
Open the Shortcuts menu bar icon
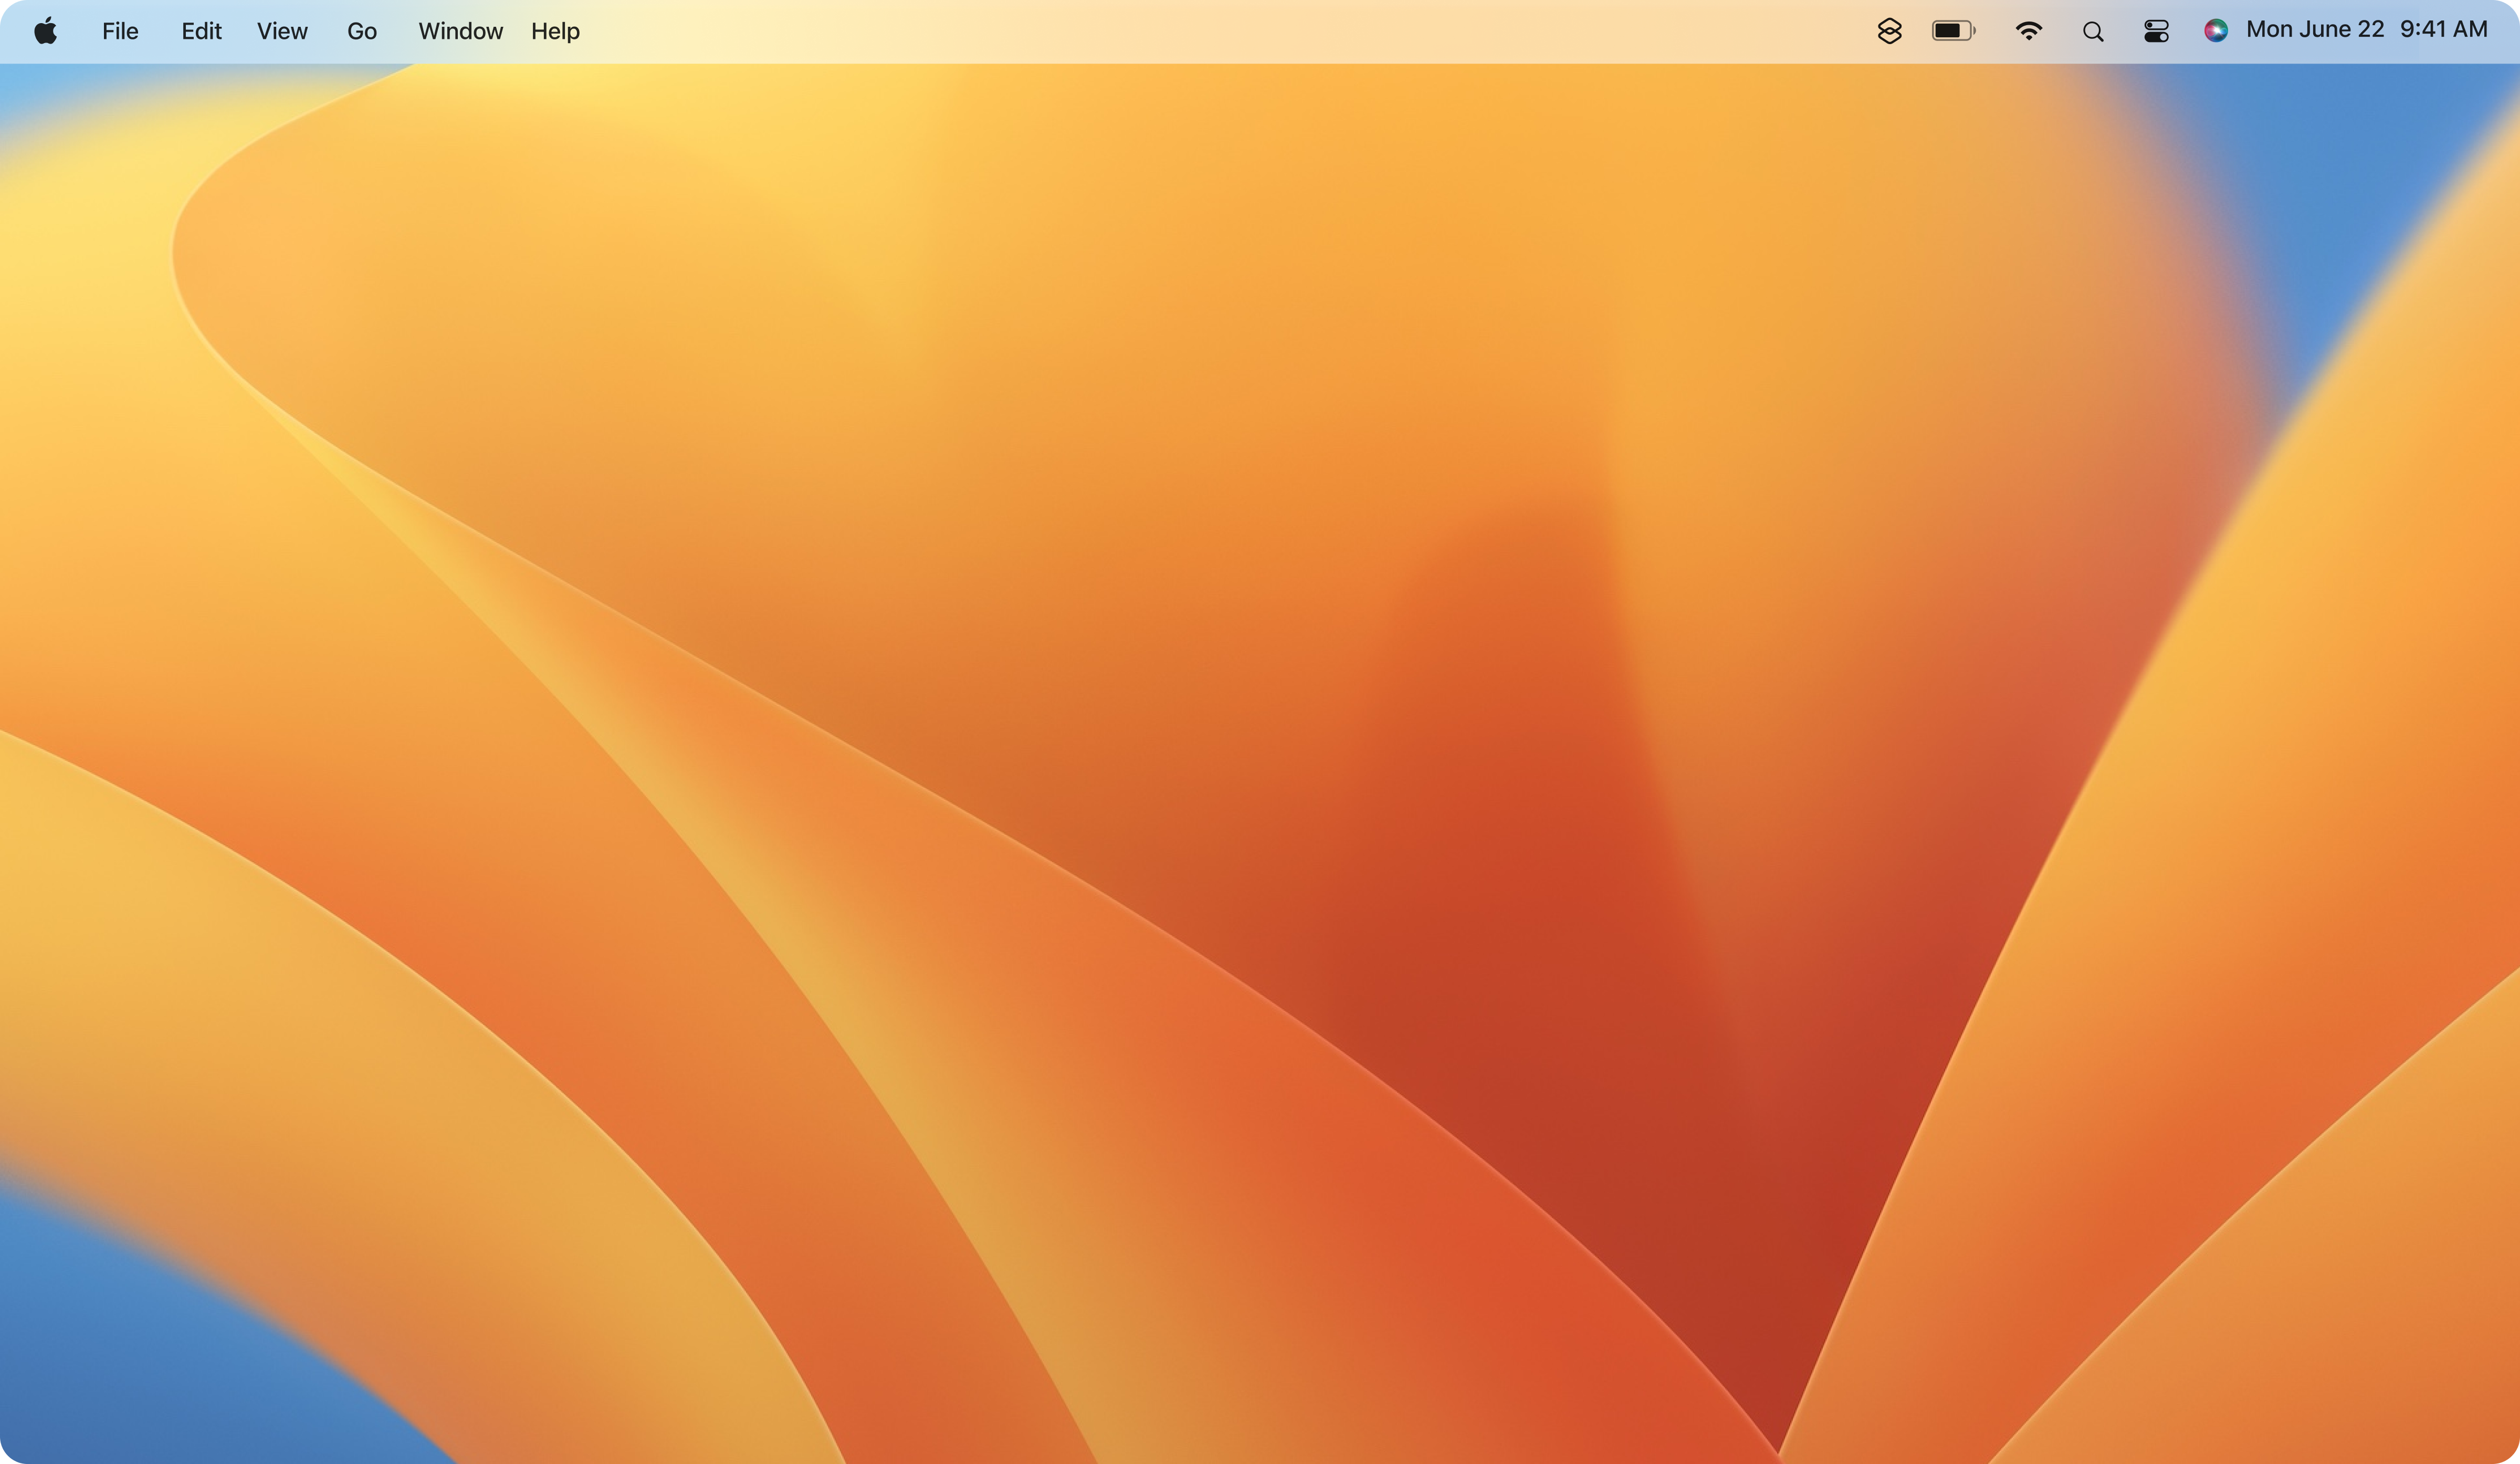coord(1889,31)
